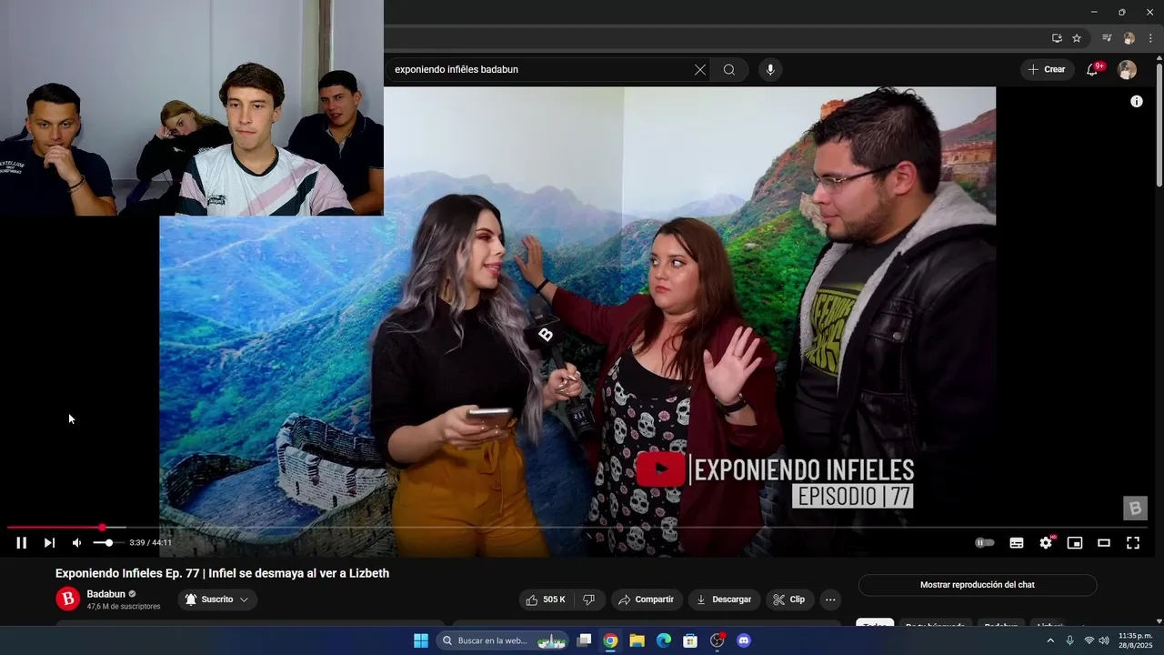Screen dimensions: 1164x655
Task: Switch to miniplayer mode
Action: coord(1075,543)
